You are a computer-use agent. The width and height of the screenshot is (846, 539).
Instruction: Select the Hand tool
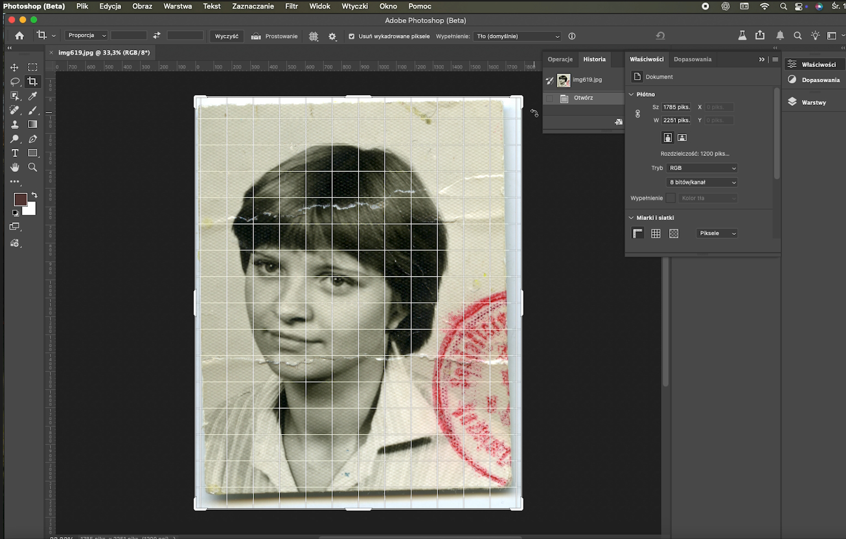pos(15,167)
